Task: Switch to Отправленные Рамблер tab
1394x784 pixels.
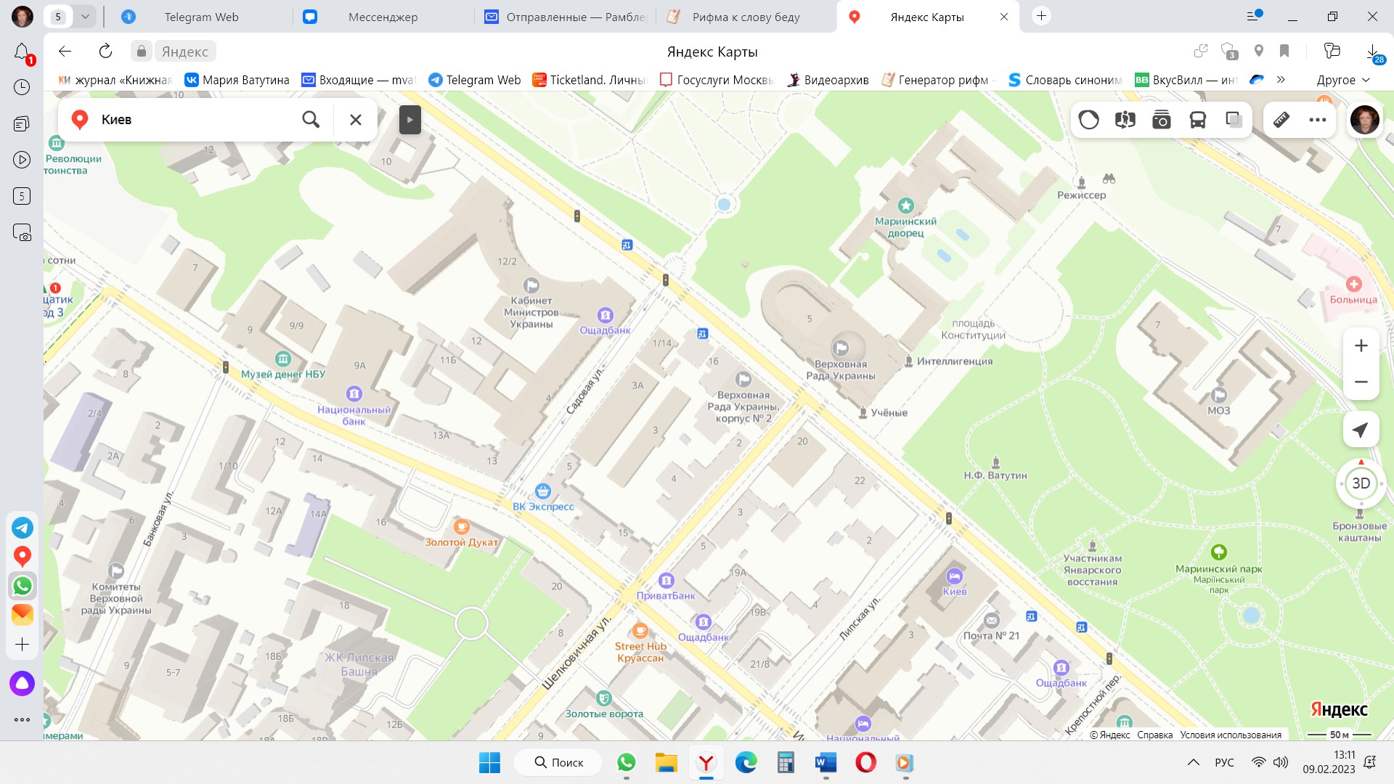Action: point(565,17)
